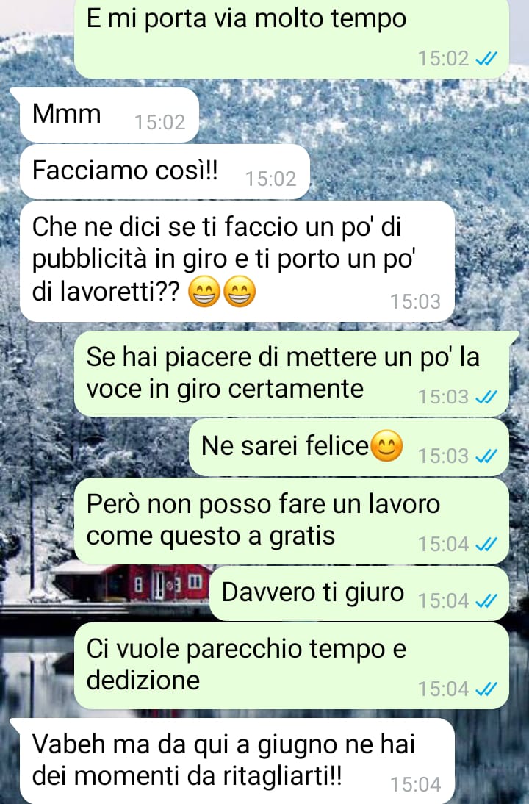
Task: Select the 'Mmm' message bubble
Action: 109,115
